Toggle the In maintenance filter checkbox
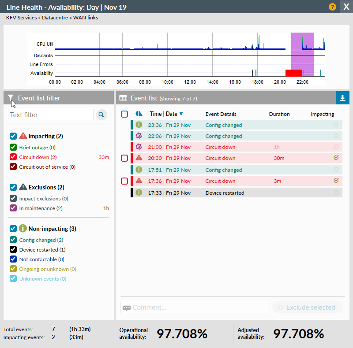Screen dimensions: 353x348 (x=13, y=208)
